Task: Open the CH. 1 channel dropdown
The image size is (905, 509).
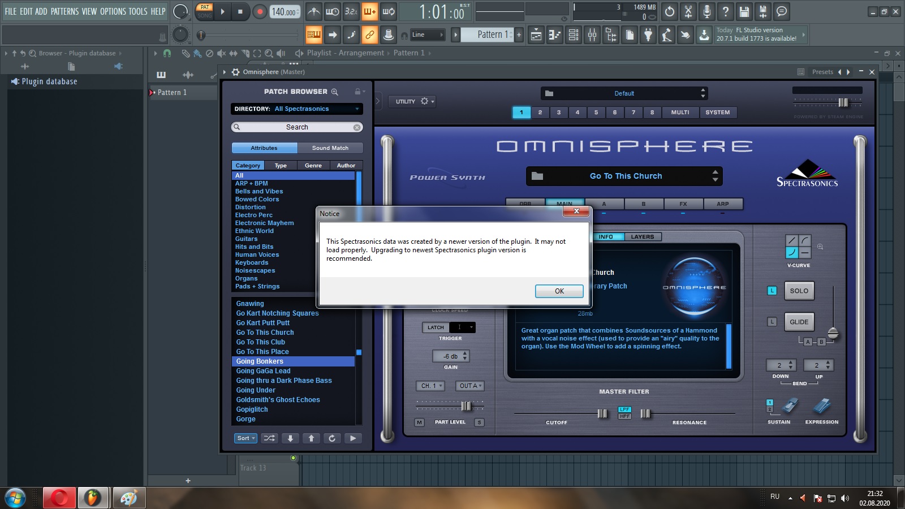Action: pyautogui.click(x=430, y=386)
